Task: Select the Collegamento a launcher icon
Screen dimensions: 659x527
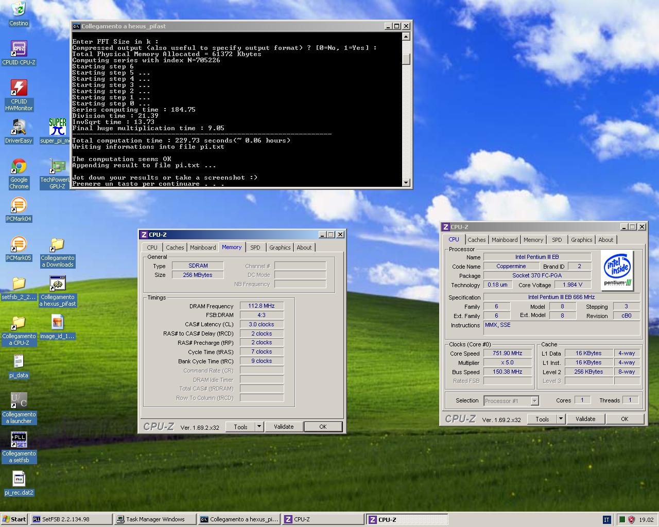Action: (x=19, y=409)
